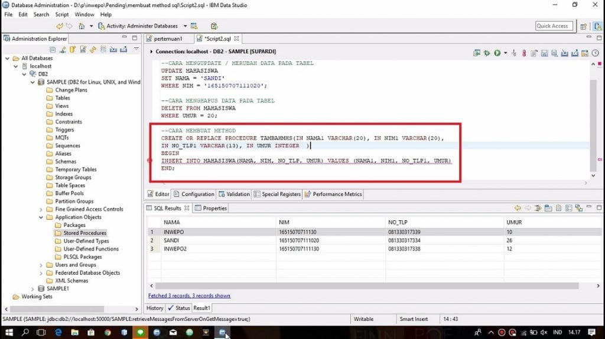Click the Collapse All icon in Administration Explorer
Image resolution: width=605 pixels, height=339 pixels.
53,50
